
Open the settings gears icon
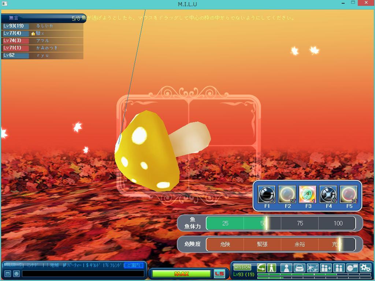point(365,268)
